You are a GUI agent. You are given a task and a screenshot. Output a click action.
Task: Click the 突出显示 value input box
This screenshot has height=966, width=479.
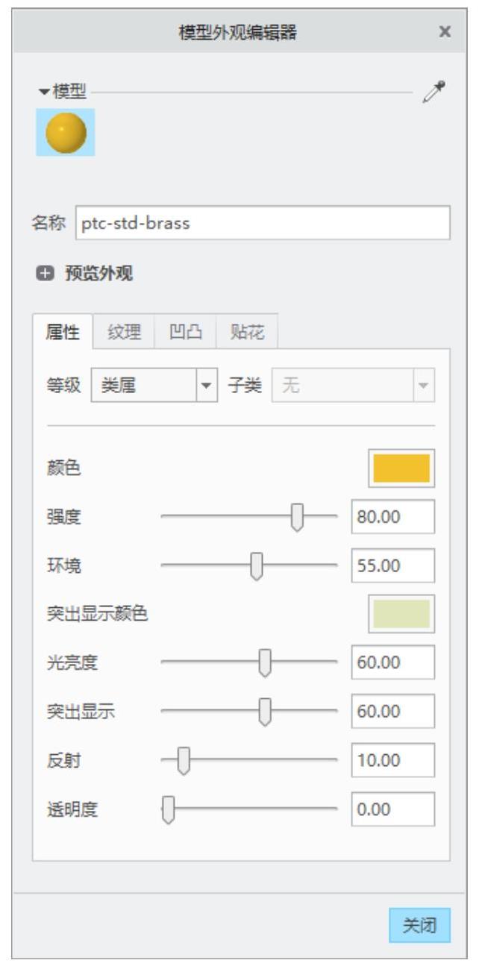[392, 712]
